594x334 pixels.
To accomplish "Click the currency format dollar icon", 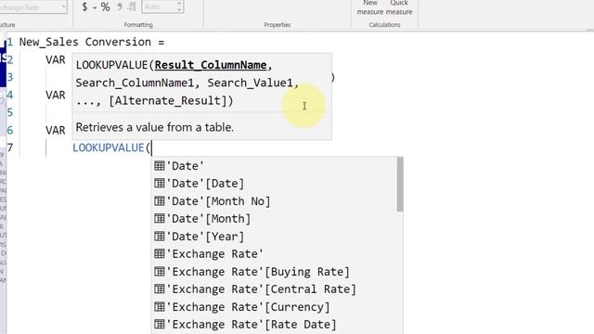I will tap(84, 6).
